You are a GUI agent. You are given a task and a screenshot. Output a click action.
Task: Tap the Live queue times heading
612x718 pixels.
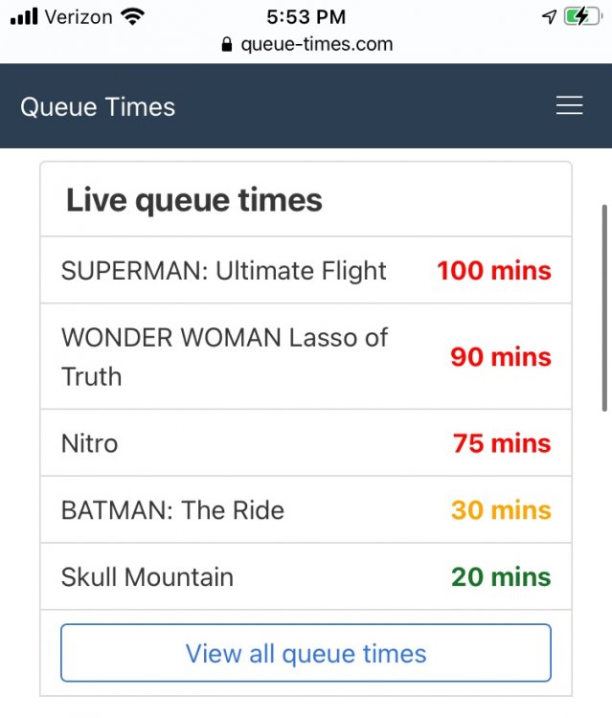click(x=193, y=200)
